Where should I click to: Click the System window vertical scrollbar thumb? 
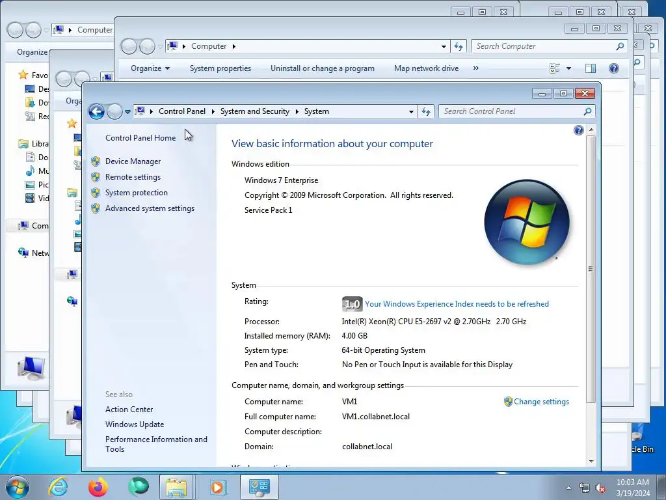591,269
